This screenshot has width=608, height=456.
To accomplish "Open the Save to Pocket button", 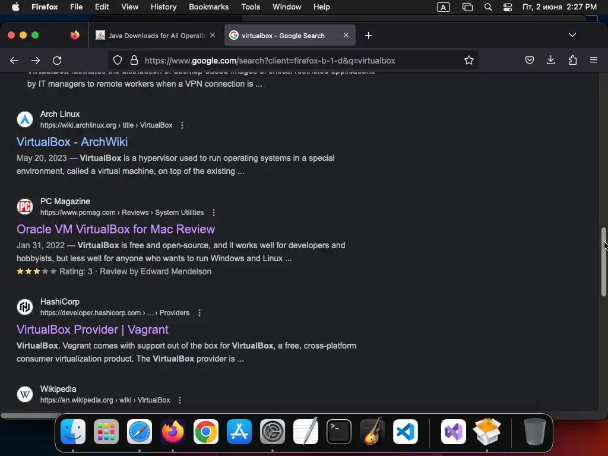I will (529, 60).
